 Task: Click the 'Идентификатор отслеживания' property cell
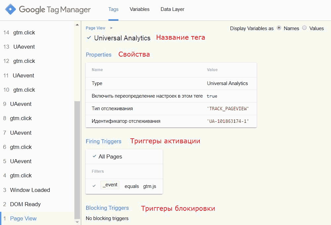point(126,121)
